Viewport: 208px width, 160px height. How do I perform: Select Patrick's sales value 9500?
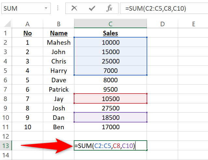point(110,89)
